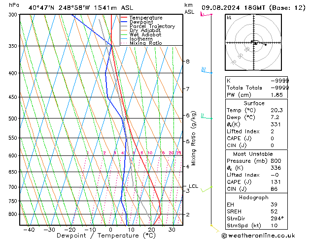This screenshot has height=239, width=310.
Task: Click the 500 hPa pressure label
Action: tap(14, 119)
